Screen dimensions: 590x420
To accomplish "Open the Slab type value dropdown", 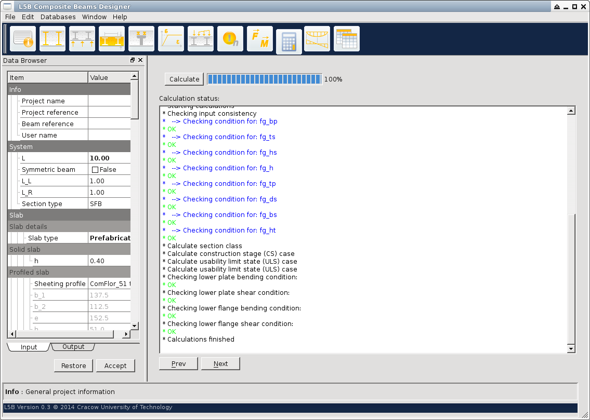I will point(110,238).
